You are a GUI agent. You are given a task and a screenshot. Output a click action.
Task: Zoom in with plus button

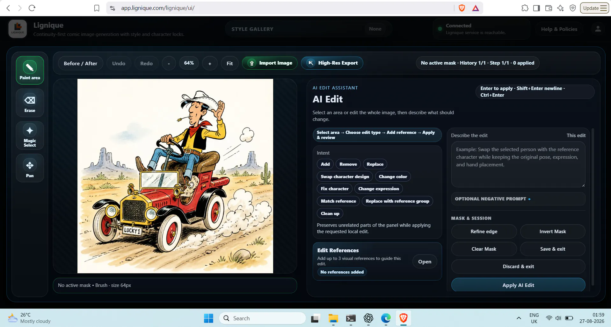click(x=210, y=63)
